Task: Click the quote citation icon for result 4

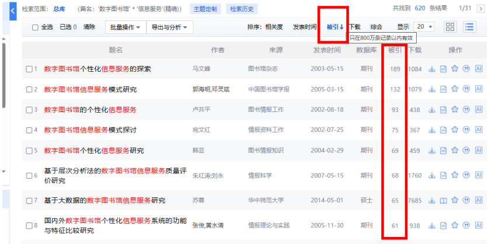Action: (466, 130)
